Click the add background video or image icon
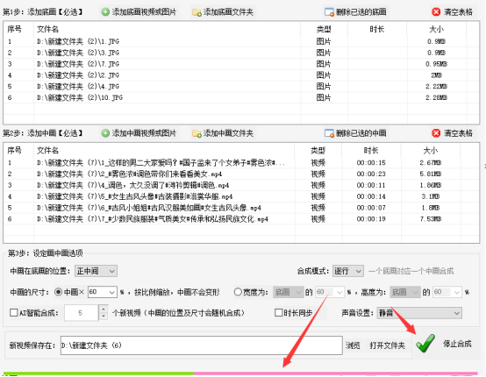This screenshot has height=377, width=486. point(105,12)
